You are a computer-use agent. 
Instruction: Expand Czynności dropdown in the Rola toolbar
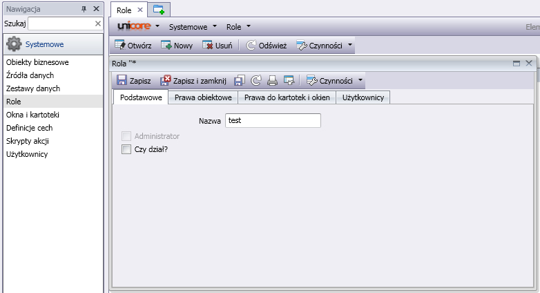(334, 80)
